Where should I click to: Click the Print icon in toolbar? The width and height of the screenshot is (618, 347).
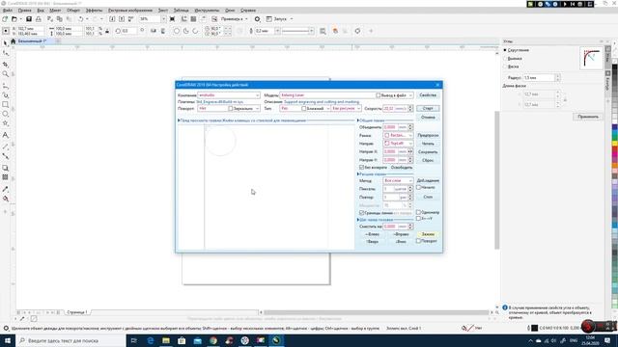[x=39, y=19]
